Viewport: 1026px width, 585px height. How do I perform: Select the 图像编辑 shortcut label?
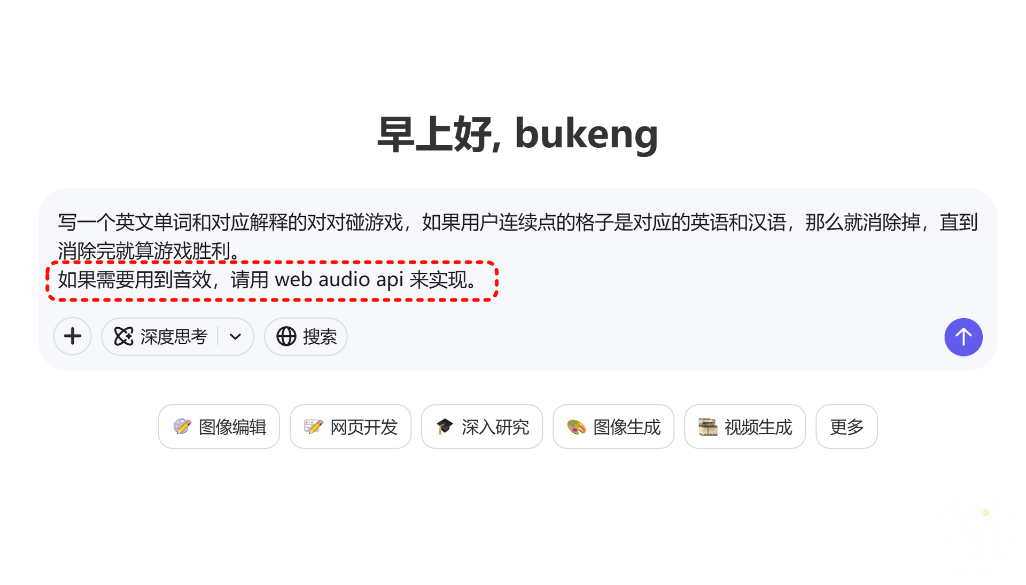[232, 427]
